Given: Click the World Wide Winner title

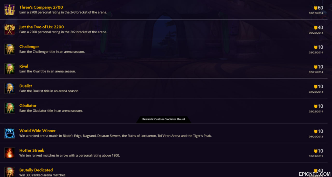Looking at the screenshot, I should (37, 131).
